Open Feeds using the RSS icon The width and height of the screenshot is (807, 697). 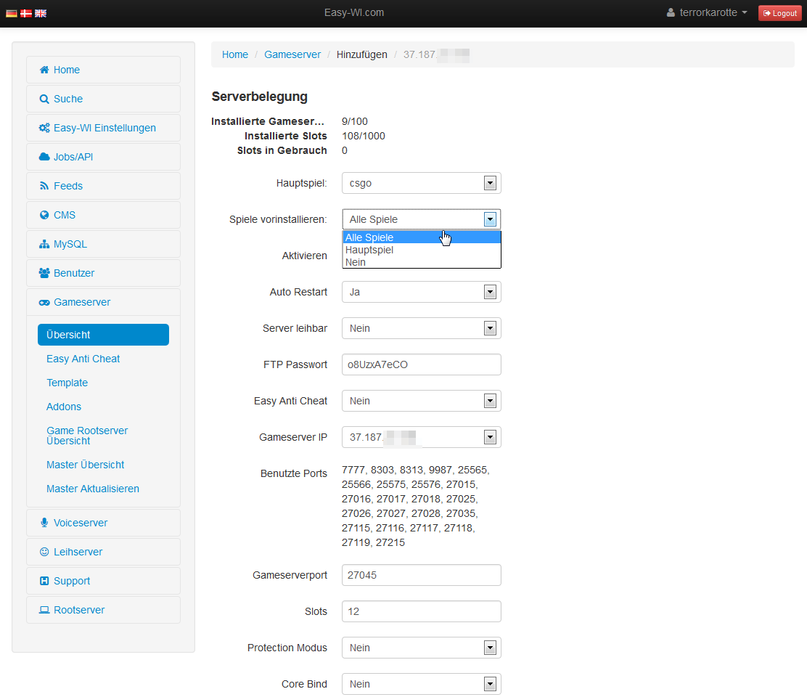46,186
